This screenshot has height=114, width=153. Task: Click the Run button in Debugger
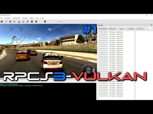pyautogui.click(x=140, y=29)
